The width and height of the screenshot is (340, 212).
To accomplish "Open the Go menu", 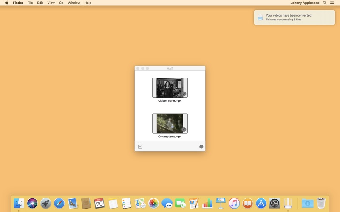I will tap(61, 3).
